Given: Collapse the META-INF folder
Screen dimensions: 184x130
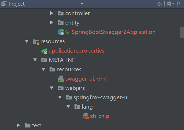Looking at the screenshot, I should [x=35, y=60].
